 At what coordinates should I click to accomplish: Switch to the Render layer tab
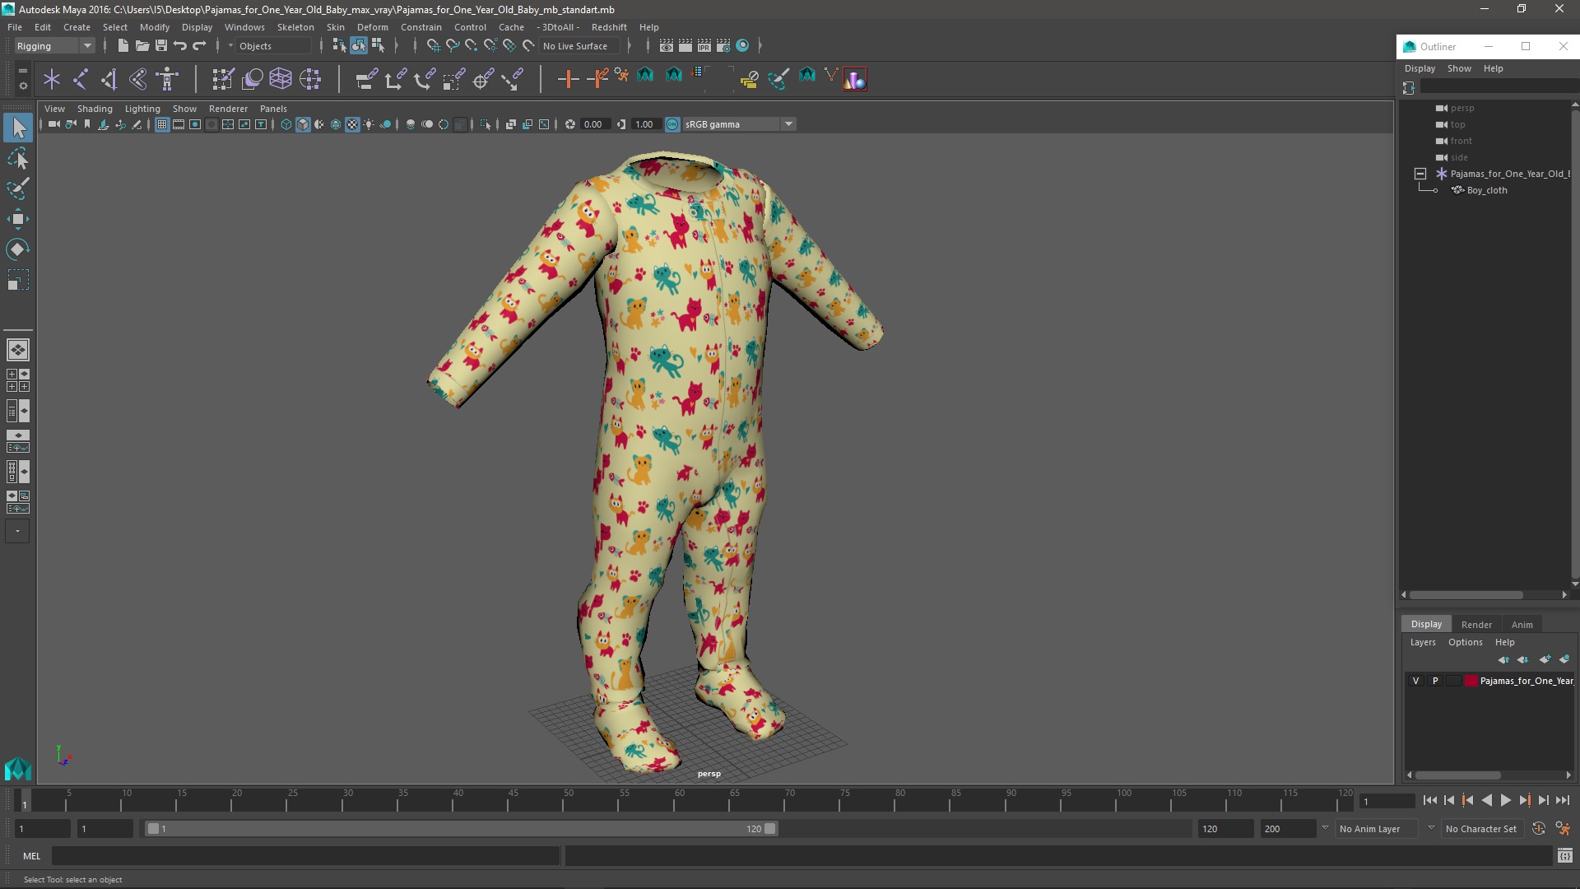click(x=1476, y=624)
